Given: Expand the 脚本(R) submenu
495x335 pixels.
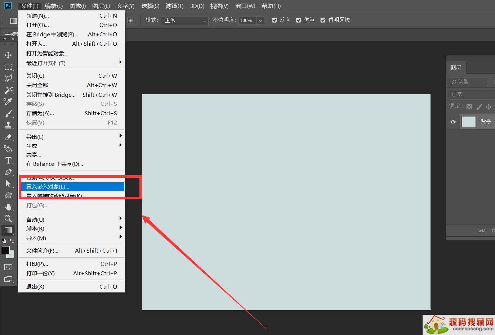Looking at the screenshot, I should click(x=71, y=229).
